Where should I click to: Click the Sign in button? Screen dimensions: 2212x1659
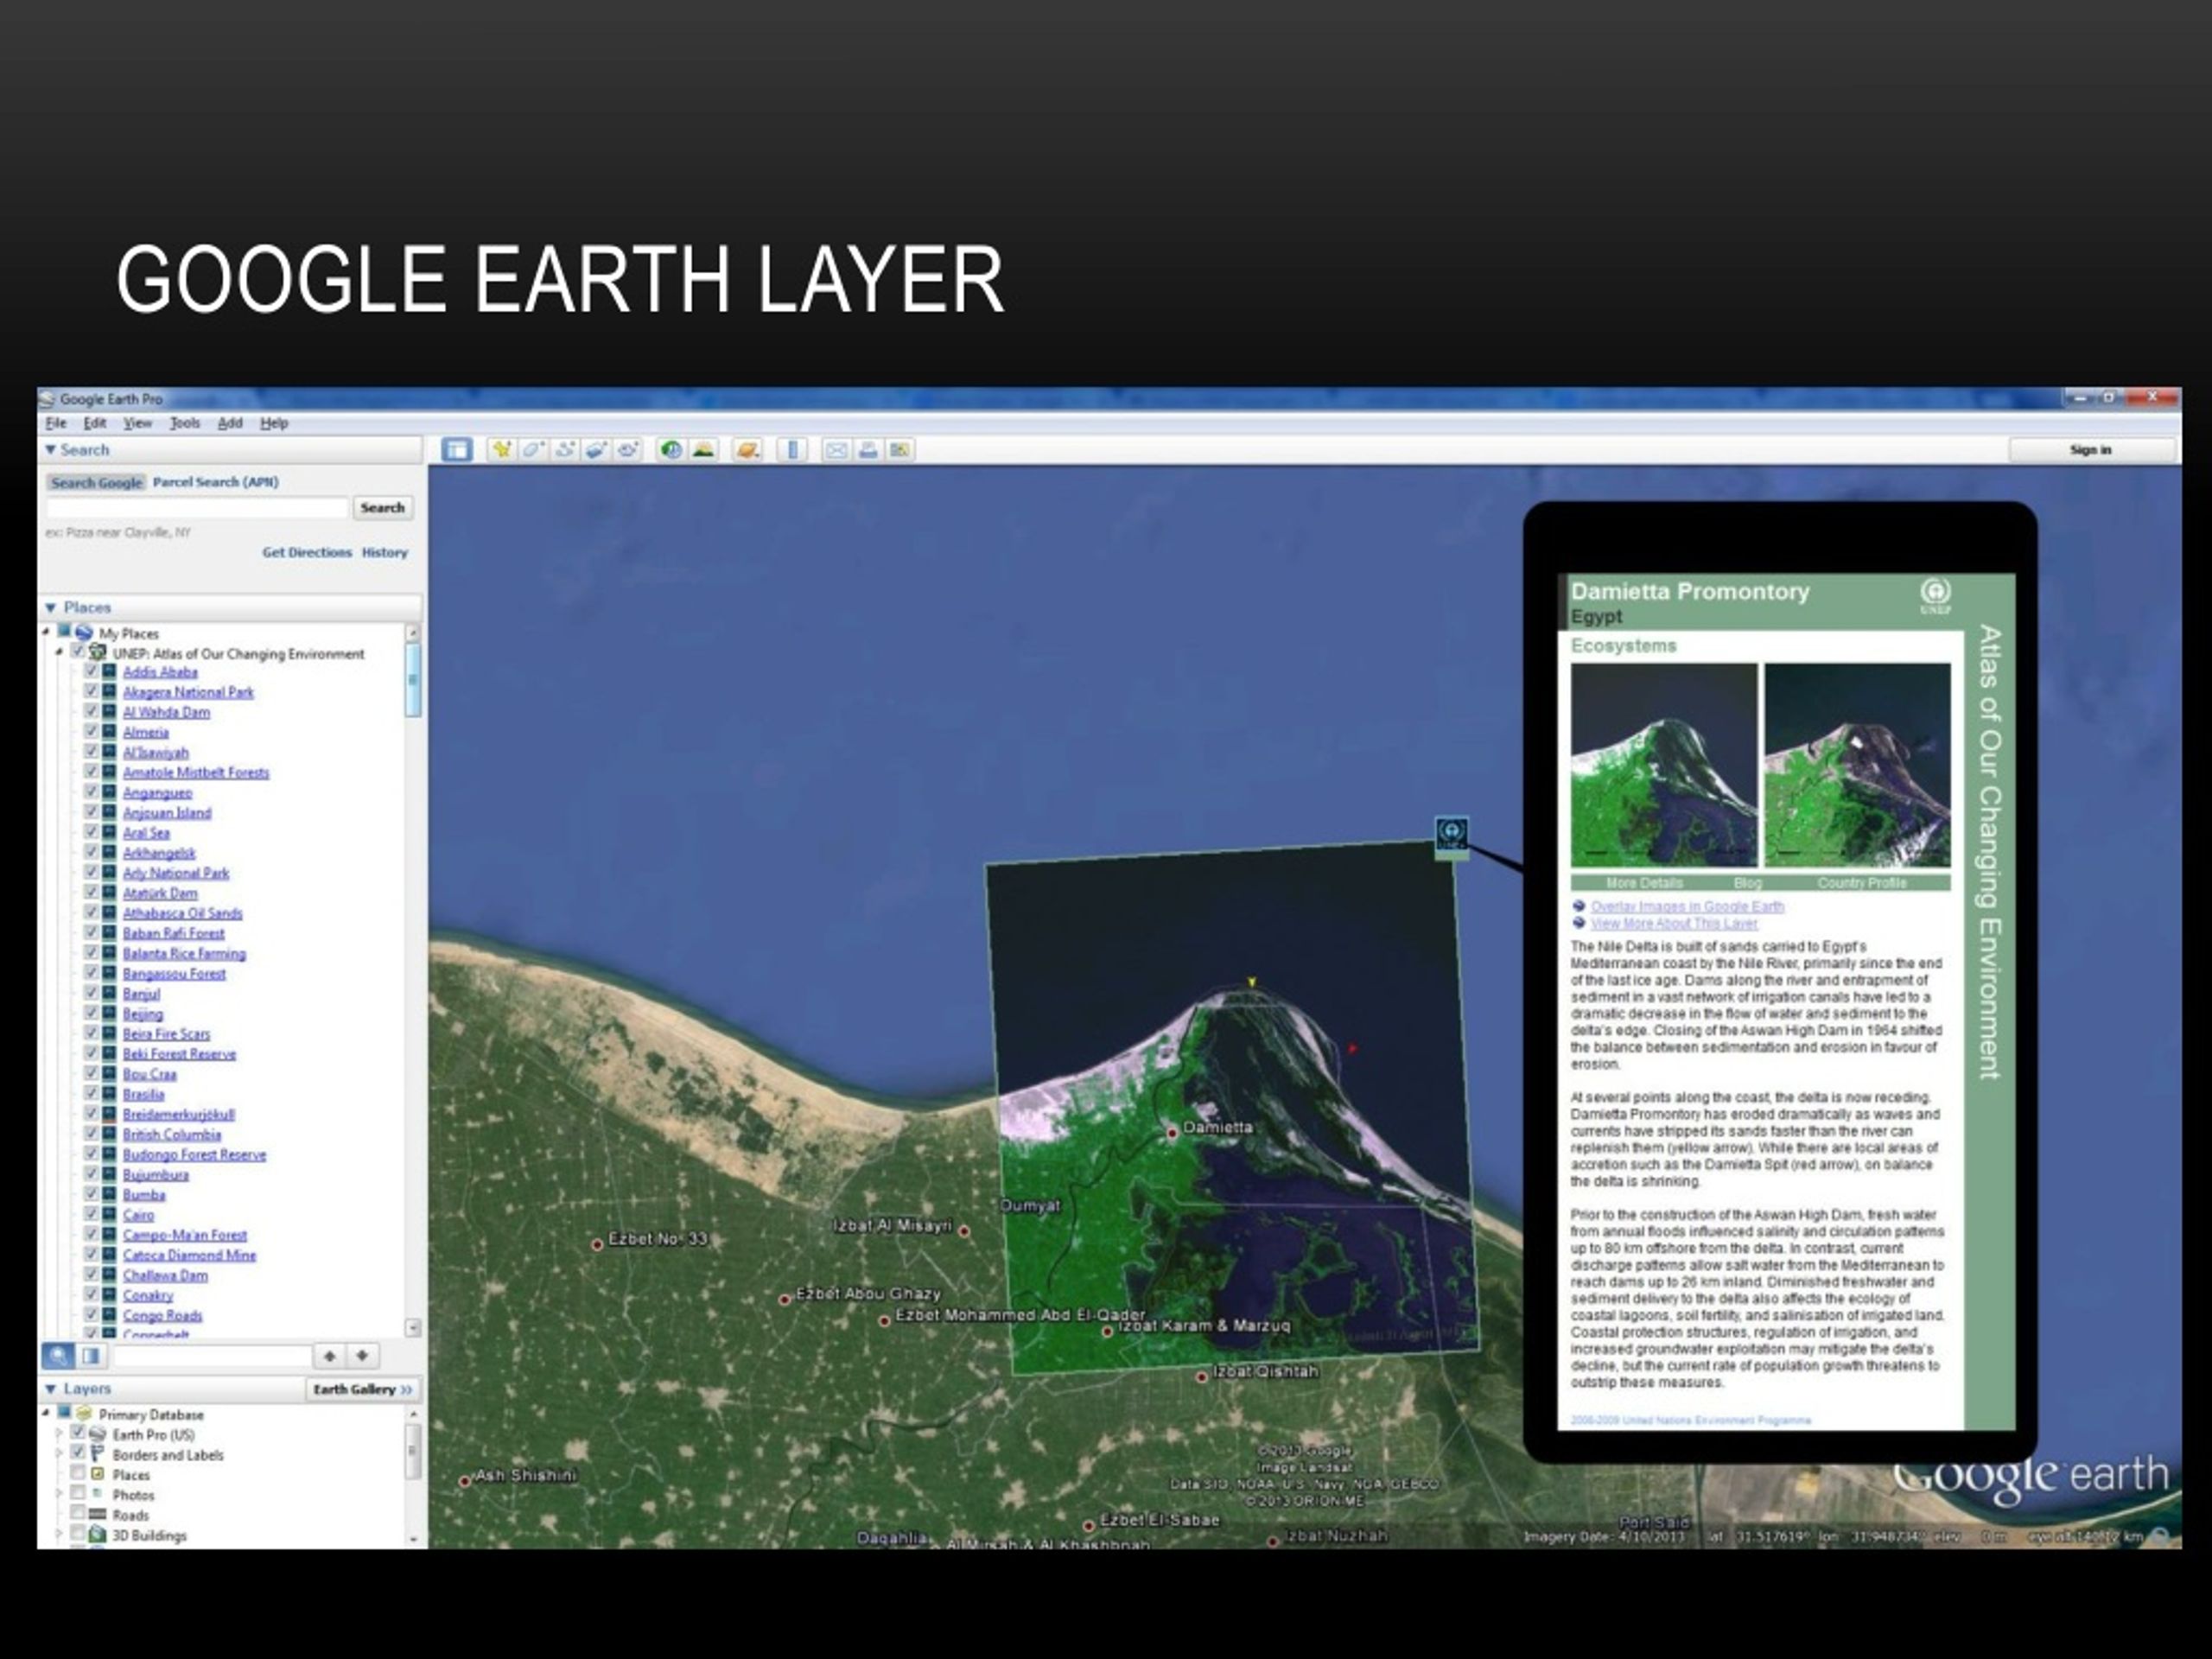(2090, 450)
